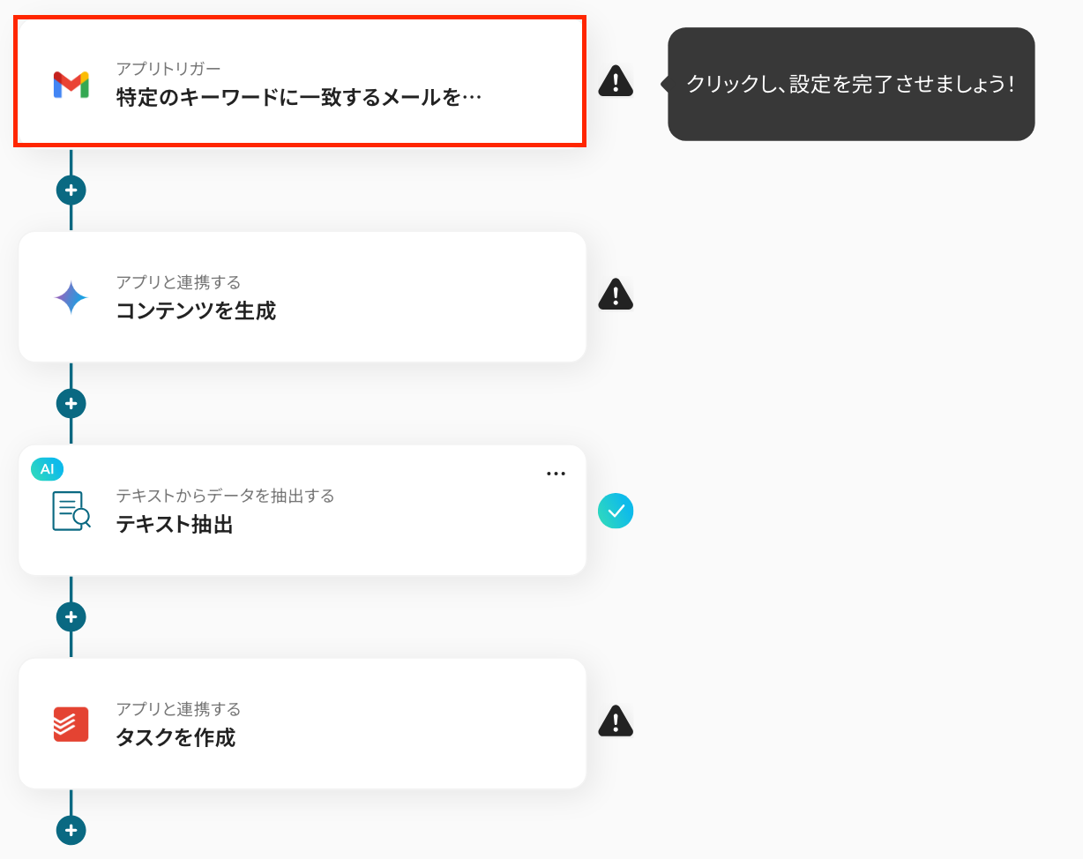This screenshot has height=859, width=1083.
Task: Click warning icon beside コンテンツを生成
Action: [616, 295]
